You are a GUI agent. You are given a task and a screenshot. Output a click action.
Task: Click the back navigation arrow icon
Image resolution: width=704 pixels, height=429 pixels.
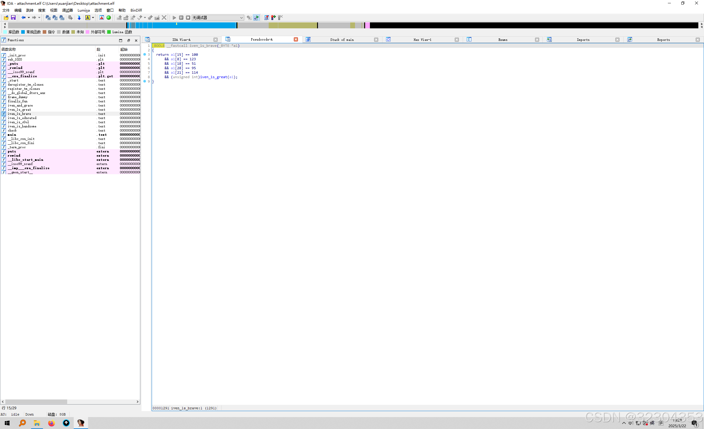pyautogui.click(x=23, y=18)
